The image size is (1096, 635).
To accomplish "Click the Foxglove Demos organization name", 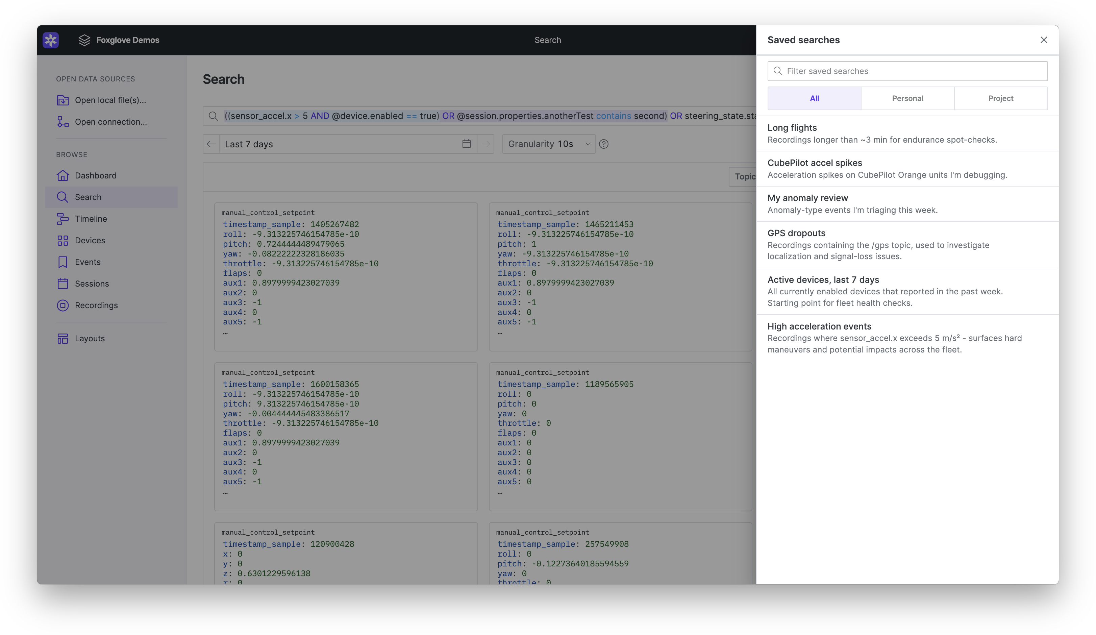I will pyautogui.click(x=128, y=40).
